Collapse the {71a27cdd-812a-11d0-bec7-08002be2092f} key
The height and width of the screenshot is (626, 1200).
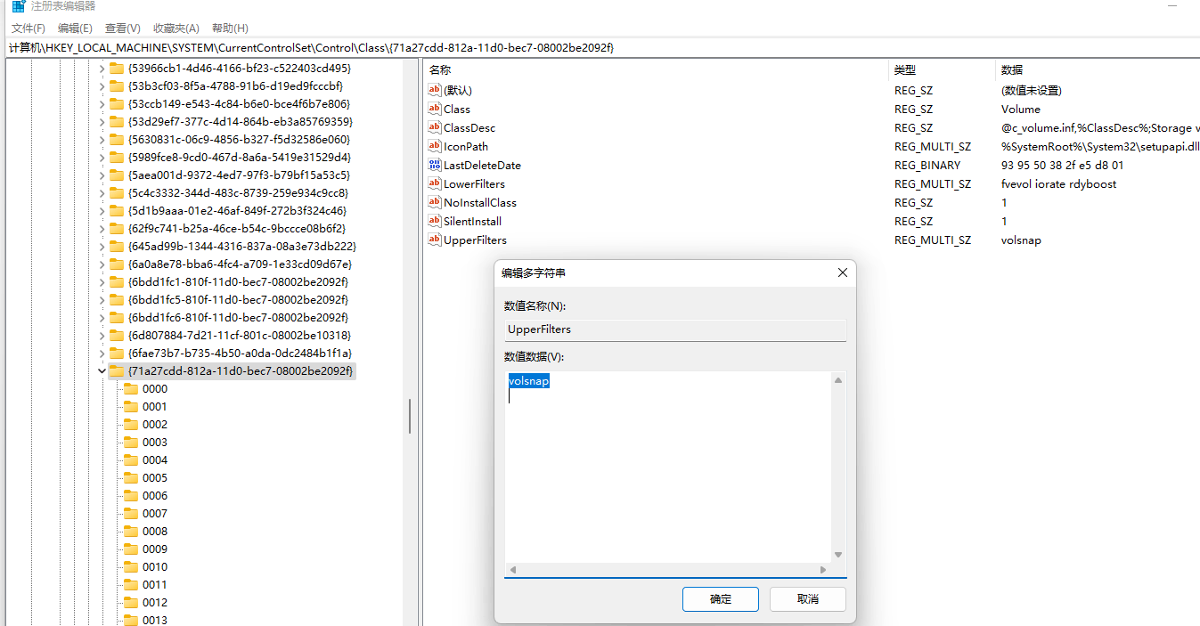point(102,371)
